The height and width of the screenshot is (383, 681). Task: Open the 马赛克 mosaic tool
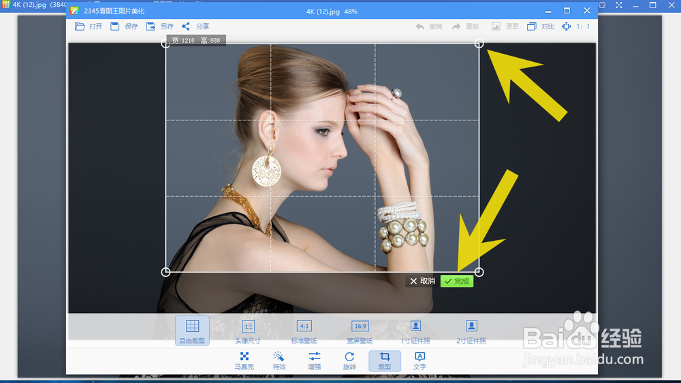click(x=244, y=361)
